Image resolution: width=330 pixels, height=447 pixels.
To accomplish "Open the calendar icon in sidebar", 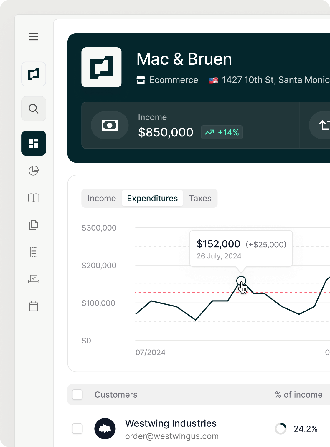I will (x=34, y=306).
